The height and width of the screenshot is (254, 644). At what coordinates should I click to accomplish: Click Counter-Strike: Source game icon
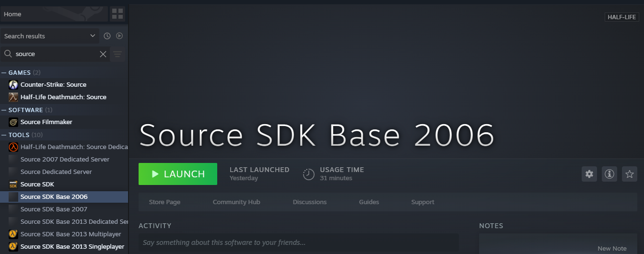coord(13,85)
